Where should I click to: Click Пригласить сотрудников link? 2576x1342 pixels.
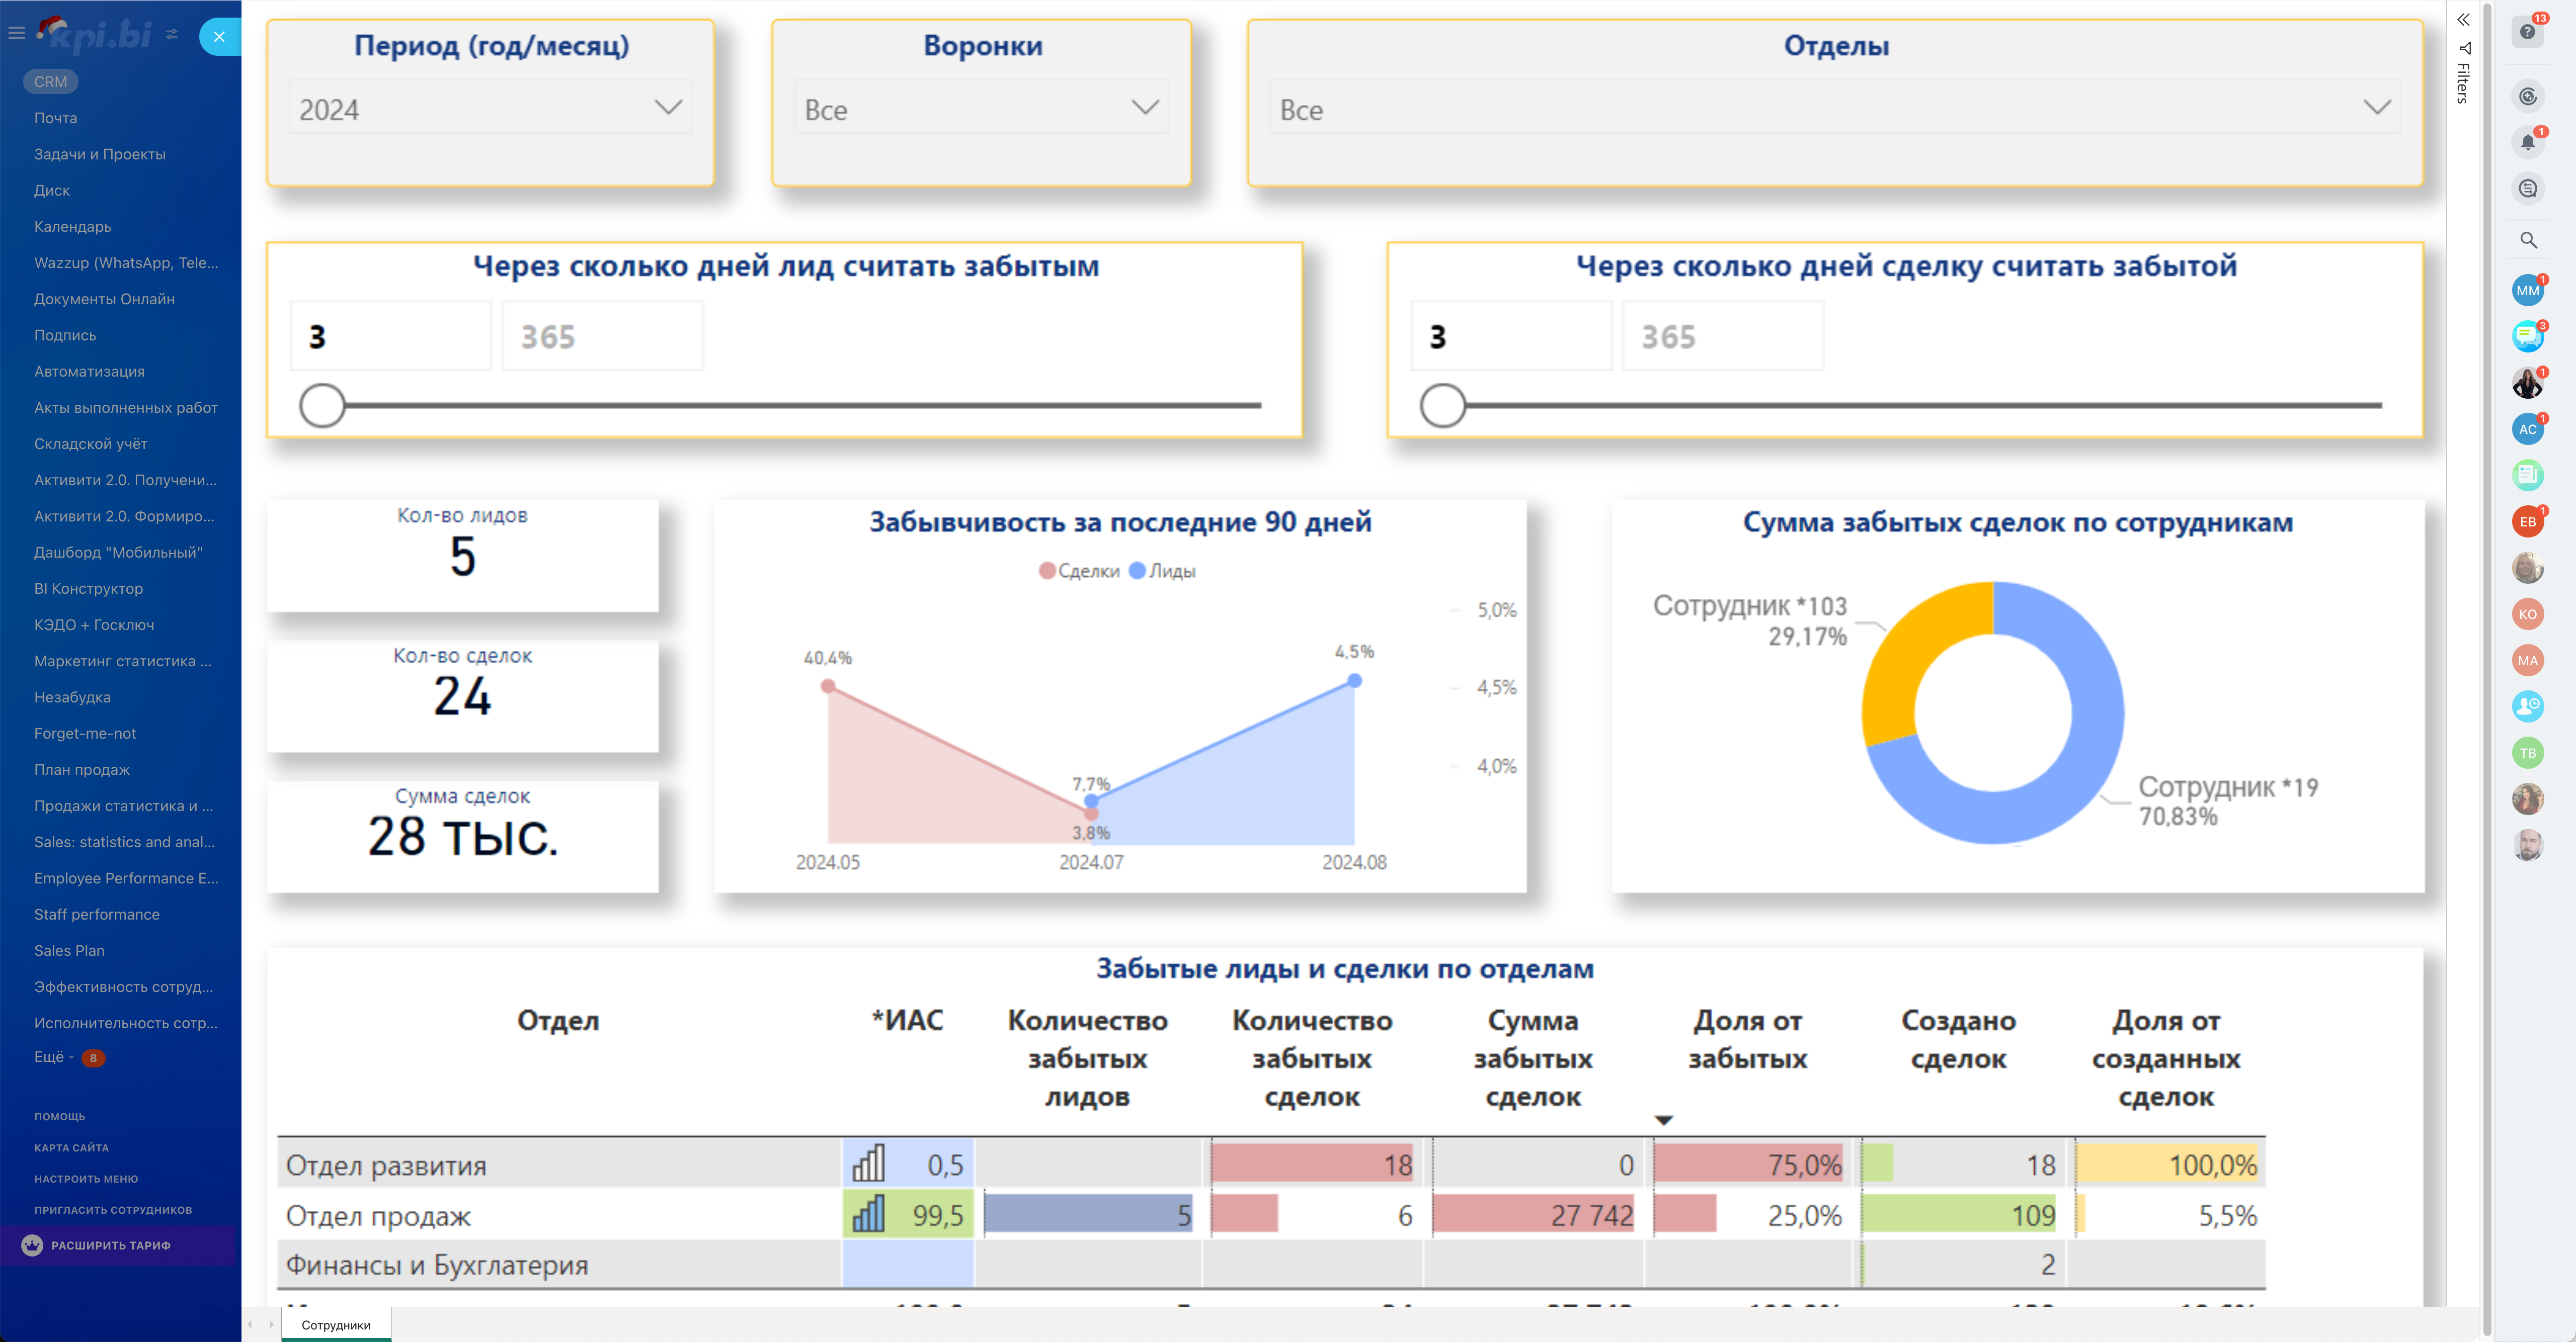113,1209
